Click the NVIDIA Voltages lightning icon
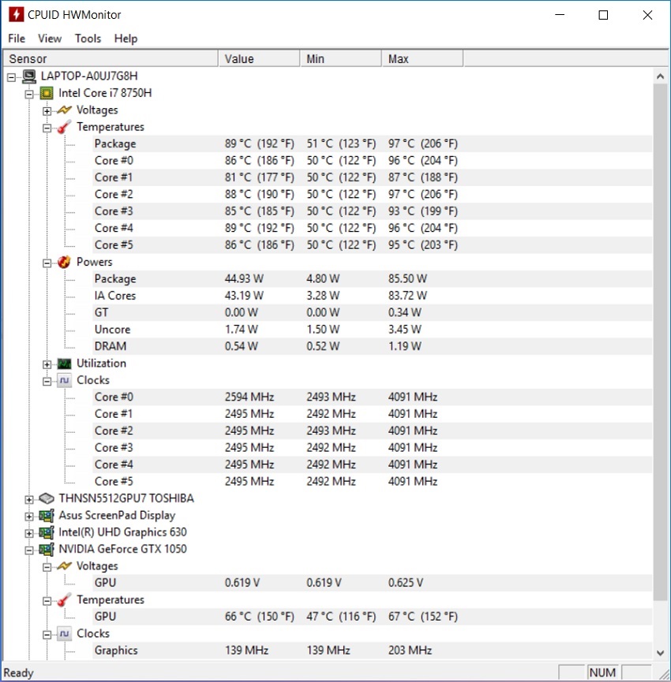The image size is (671, 682). click(x=65, y=566)
